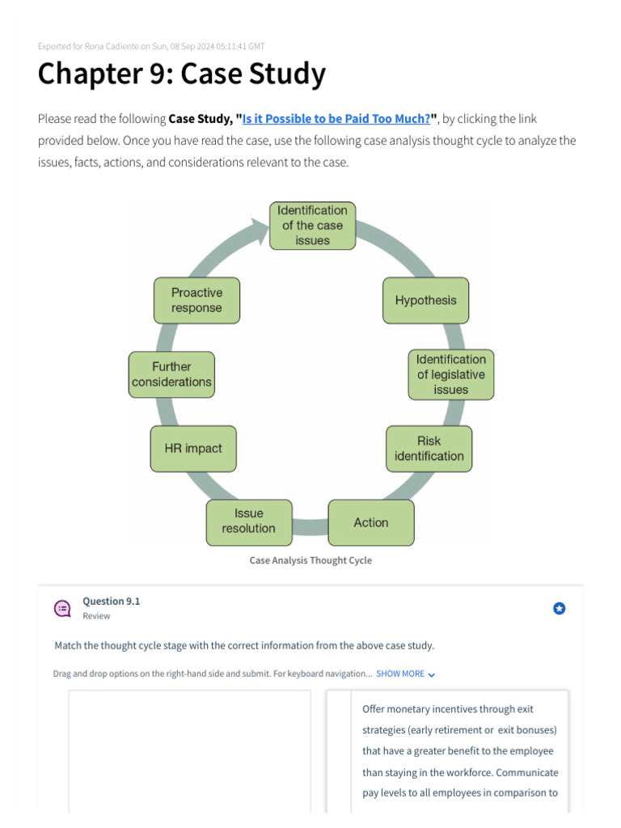Select the Action stage box

371,522
